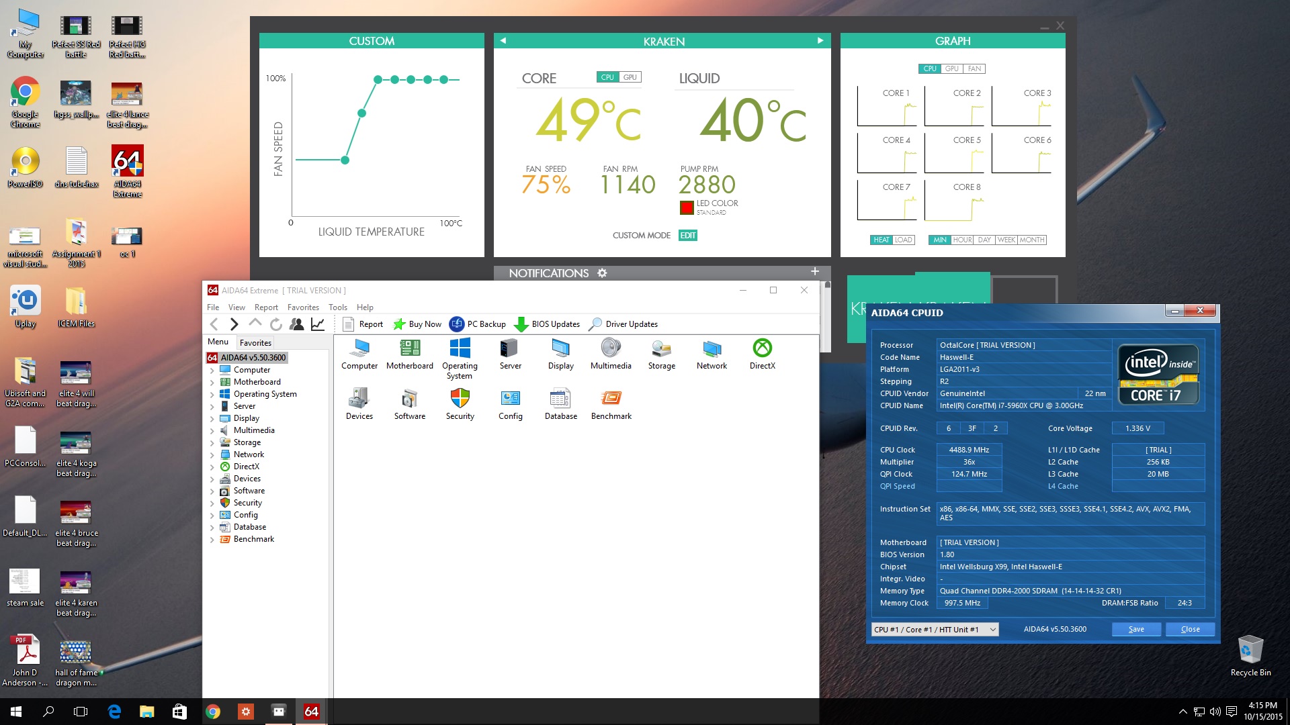
Task: Switch core temperature source to GPU
Action: (x=630, y=77)
